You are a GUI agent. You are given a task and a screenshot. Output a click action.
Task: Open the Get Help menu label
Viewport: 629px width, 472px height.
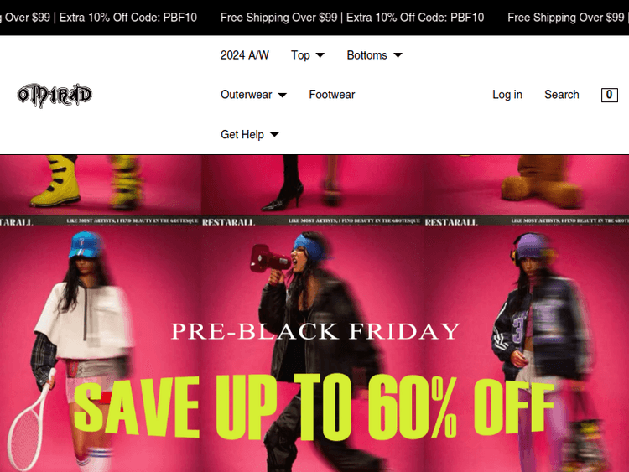[242, 135]
